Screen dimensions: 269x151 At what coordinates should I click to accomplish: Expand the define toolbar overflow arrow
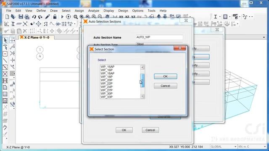pyautogui.click(x=75, y=24)
